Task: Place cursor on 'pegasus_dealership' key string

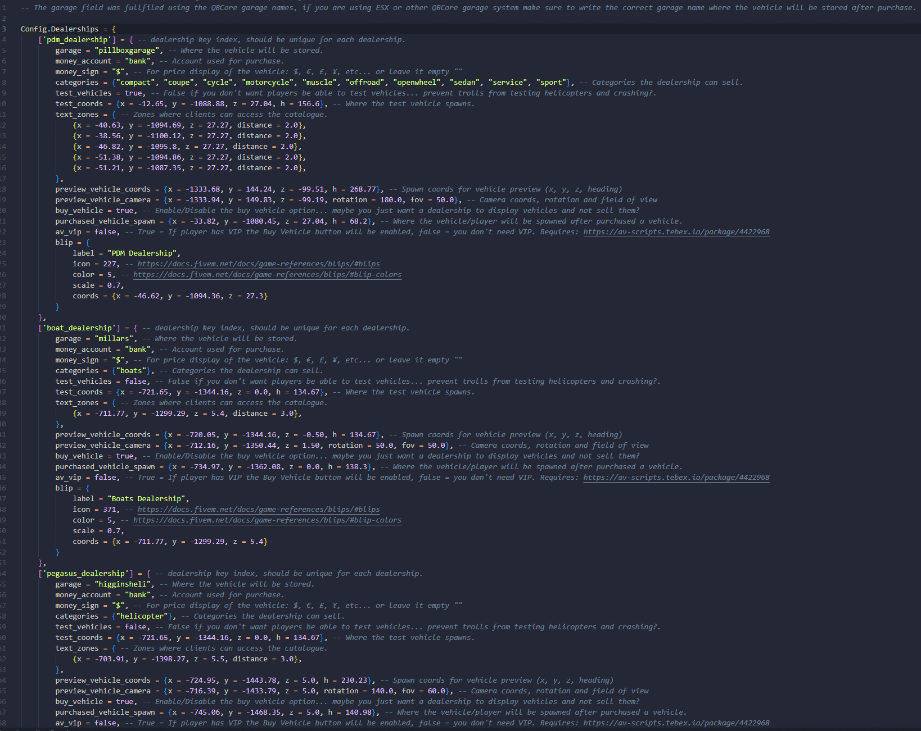Action: (x=85, y=574)
